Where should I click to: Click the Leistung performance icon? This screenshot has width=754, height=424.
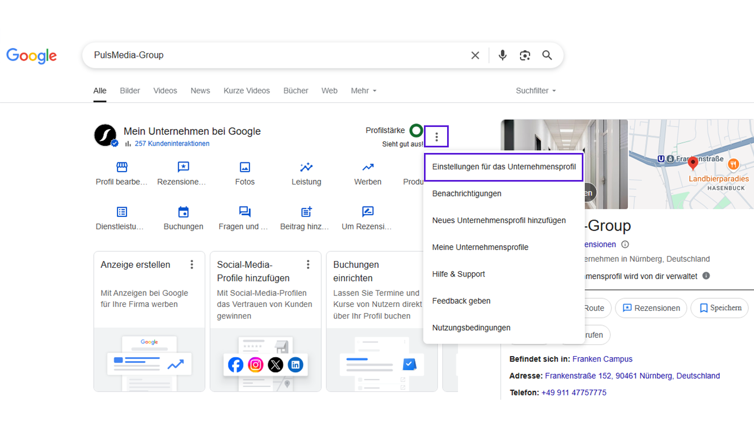tap(306, 167)
